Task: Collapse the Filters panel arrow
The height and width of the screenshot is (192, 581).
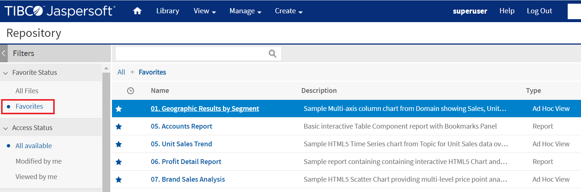Action: point(4,53)
